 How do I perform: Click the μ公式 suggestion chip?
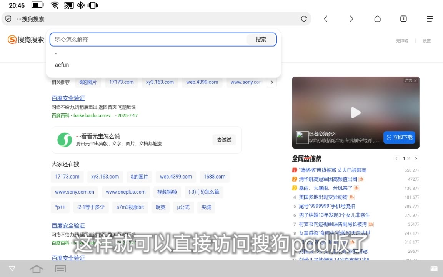click(183, 207)
